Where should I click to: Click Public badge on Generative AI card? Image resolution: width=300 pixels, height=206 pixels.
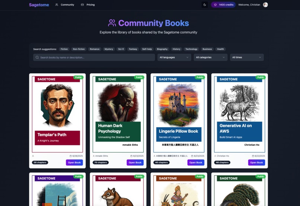point(261,77)
